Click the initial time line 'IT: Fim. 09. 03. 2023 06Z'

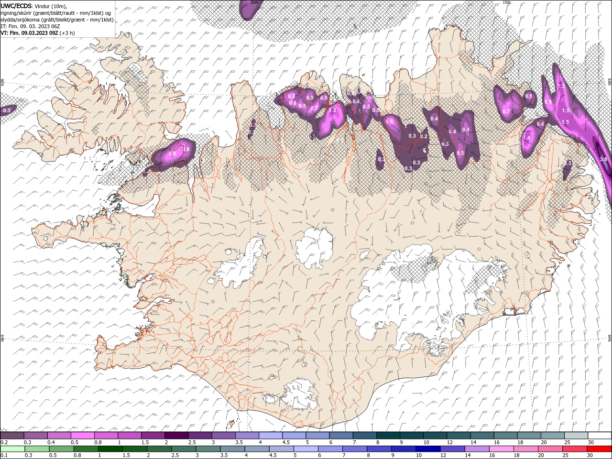(x=30, y=26)
